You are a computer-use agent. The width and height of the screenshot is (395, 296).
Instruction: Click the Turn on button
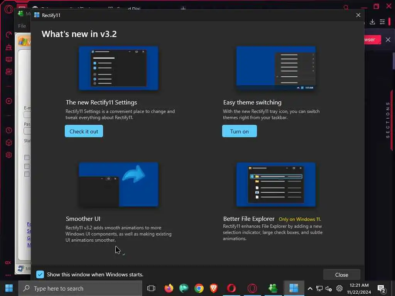coord(239,131)
